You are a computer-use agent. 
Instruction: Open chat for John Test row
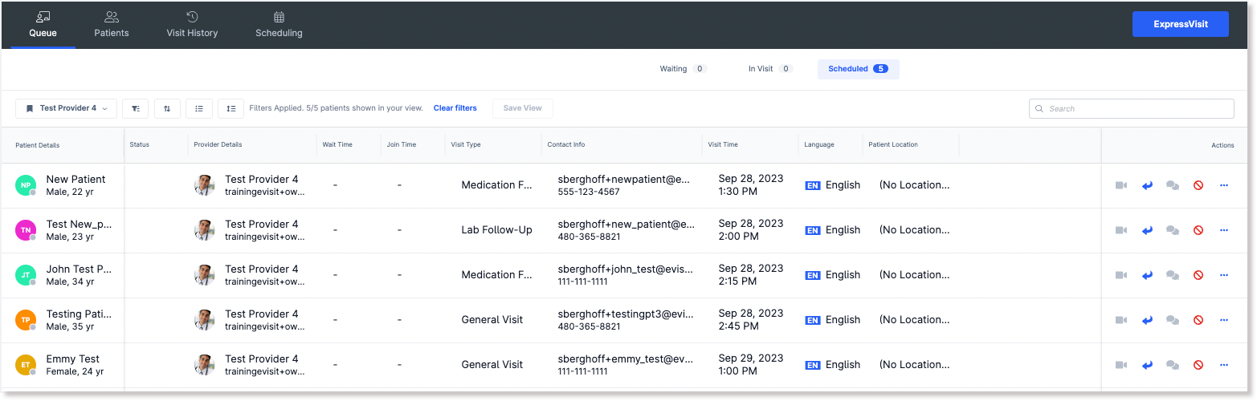tap(1173, 275)
